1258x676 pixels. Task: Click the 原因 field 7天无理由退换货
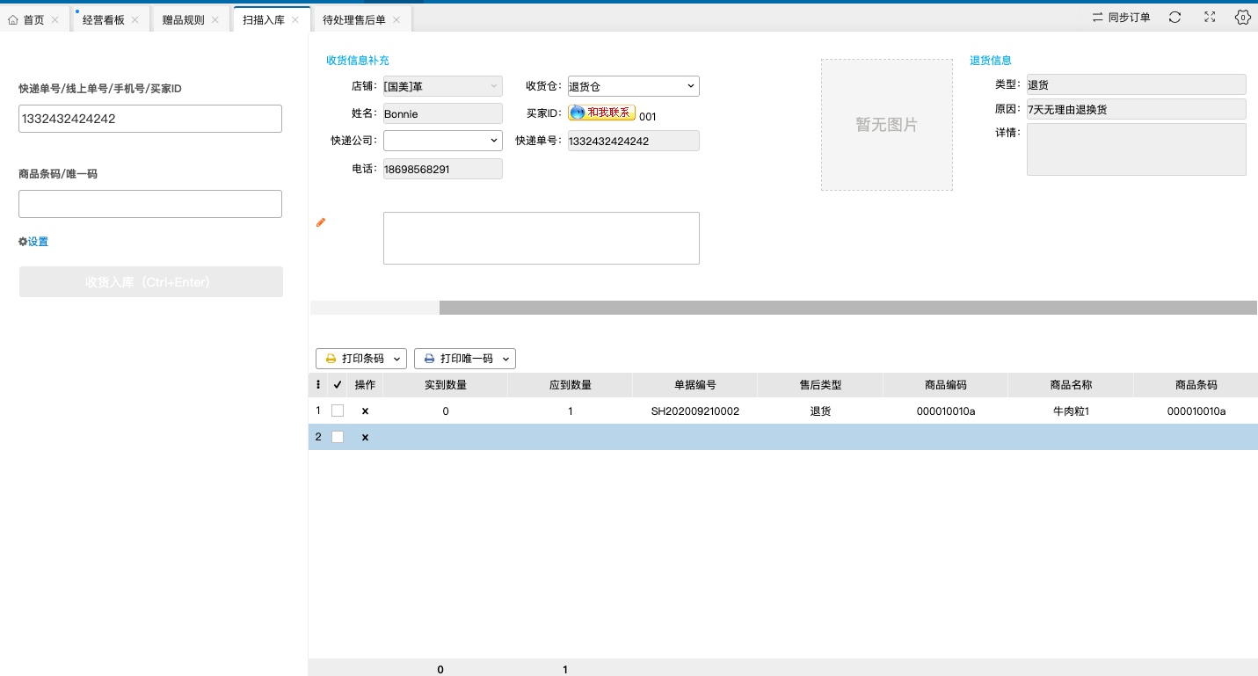pyautogui.click(x=1137, y=109)
